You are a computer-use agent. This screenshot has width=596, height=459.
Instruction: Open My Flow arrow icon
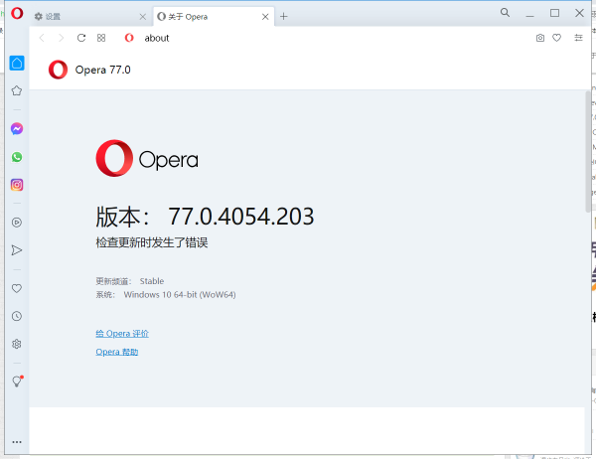[17, 250]
